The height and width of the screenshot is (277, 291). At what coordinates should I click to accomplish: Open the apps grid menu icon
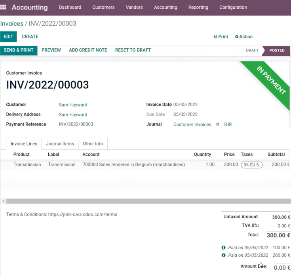(3, 7)
